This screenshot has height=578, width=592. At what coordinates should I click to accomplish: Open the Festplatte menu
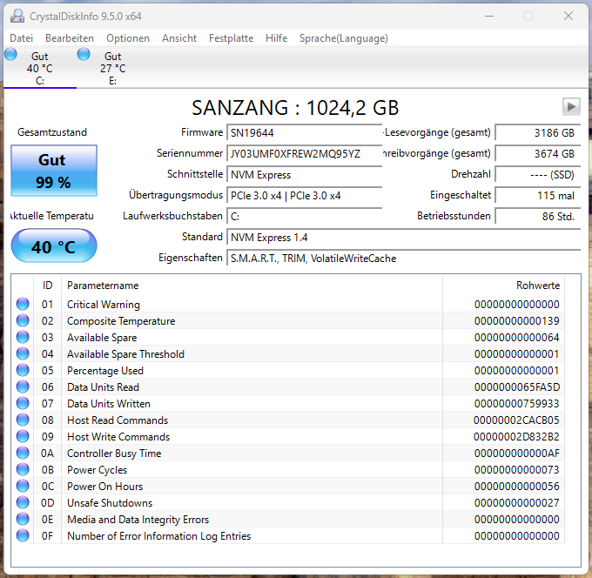(231, 38)
